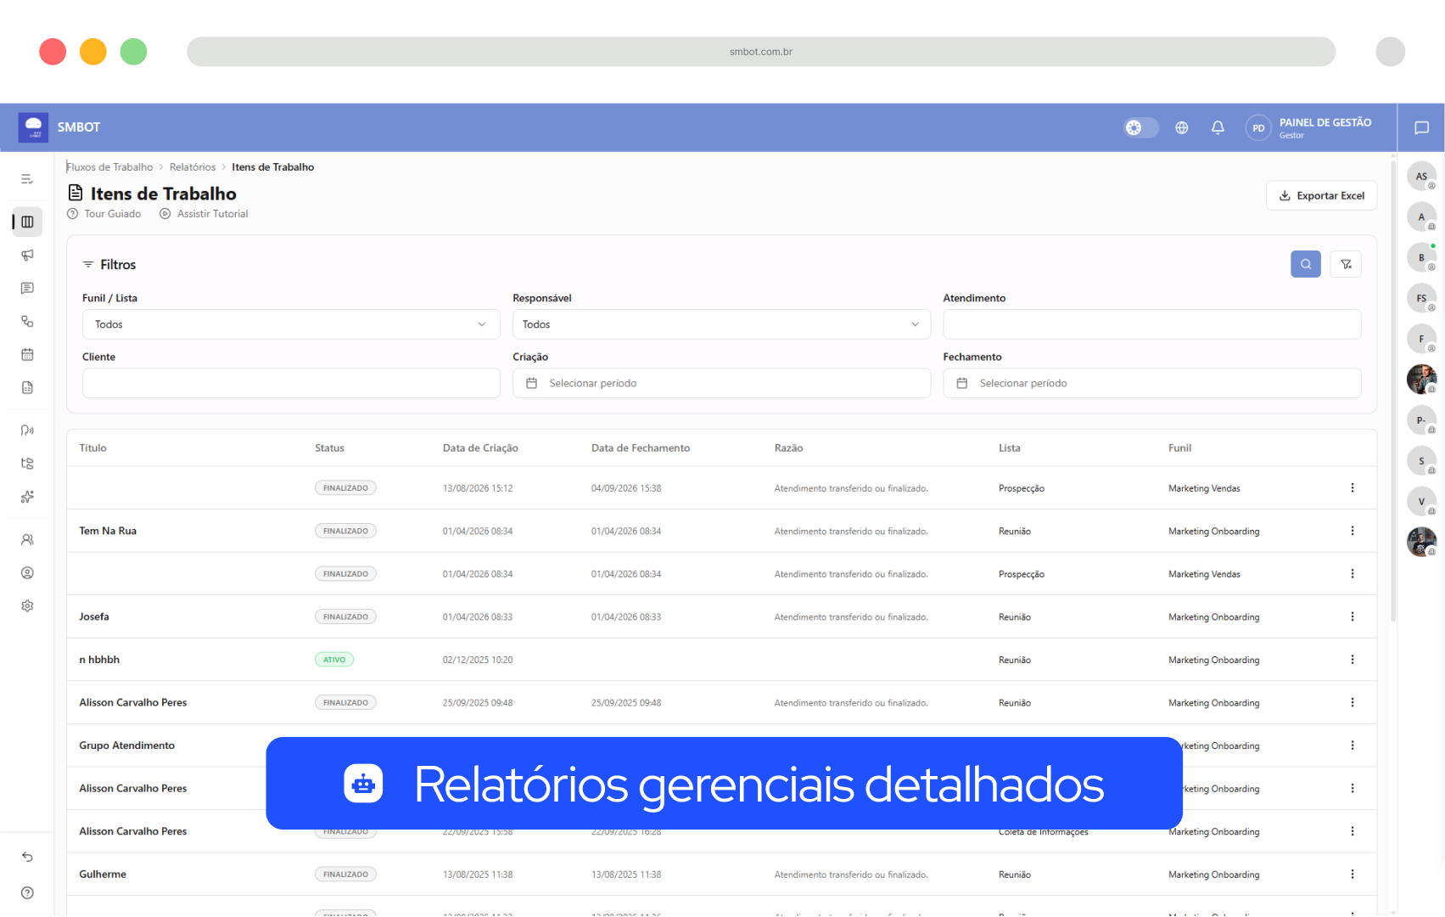
Task: Open the notifications bell
Action: [1218, 127]
